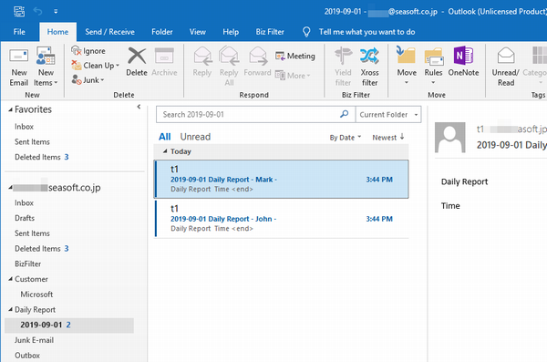
Task: Click the New Email icon
Action: (19, 57)
